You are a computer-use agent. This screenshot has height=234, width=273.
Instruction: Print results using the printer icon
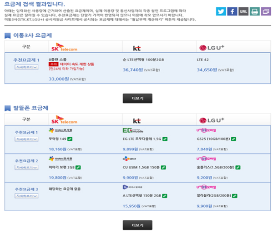click(x=254, y=11)
